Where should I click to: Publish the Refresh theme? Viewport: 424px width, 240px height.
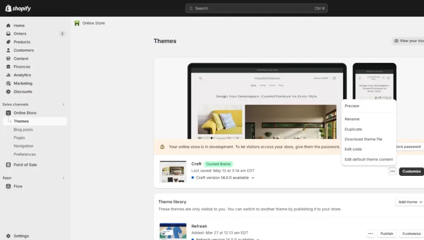387,233
